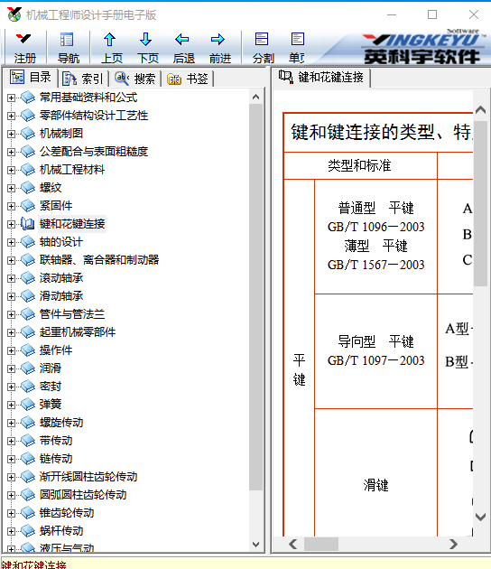Switch to the 目录 contents tab
This screenshot has width=491, height=569.
tap(31, 78)
